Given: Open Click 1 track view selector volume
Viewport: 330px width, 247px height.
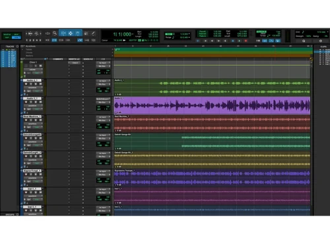Looking at the screenshot, I should click(x=33, y=69).
